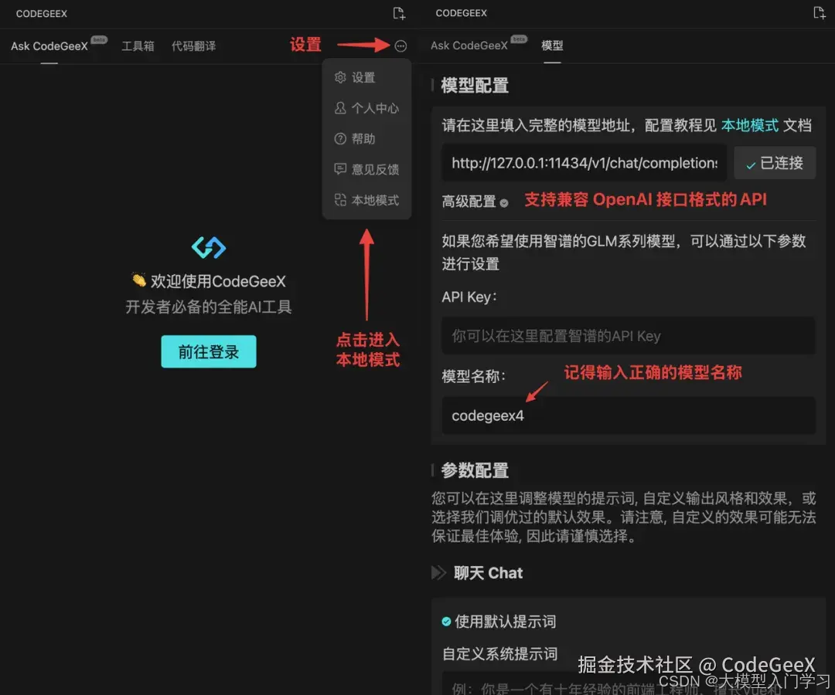Click the 模型名称 field containing codegeex4
Image resolution: width=835 pixels, height=695 pixels.
click(629, 415)
